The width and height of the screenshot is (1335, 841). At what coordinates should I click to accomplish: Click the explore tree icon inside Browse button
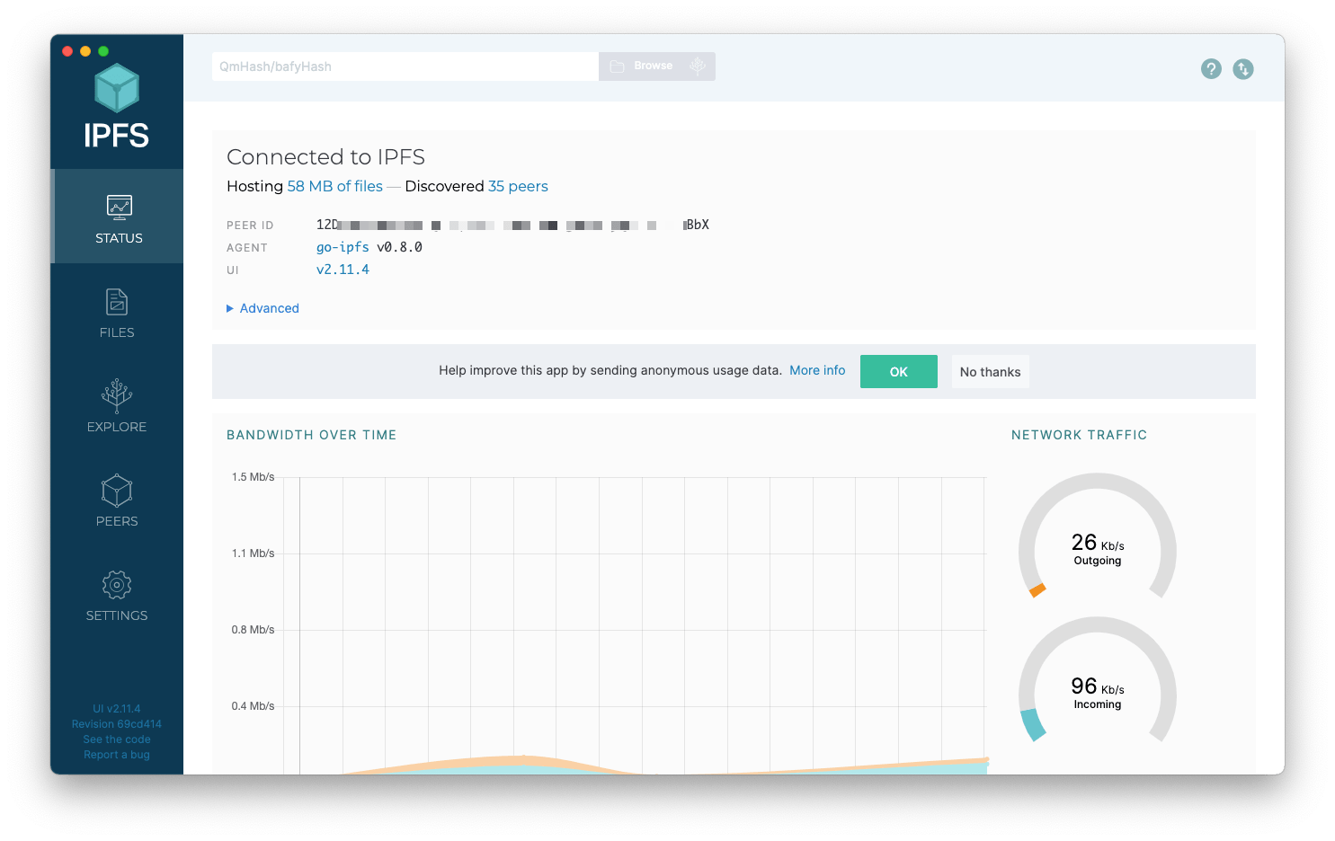(x=698, y=66)
